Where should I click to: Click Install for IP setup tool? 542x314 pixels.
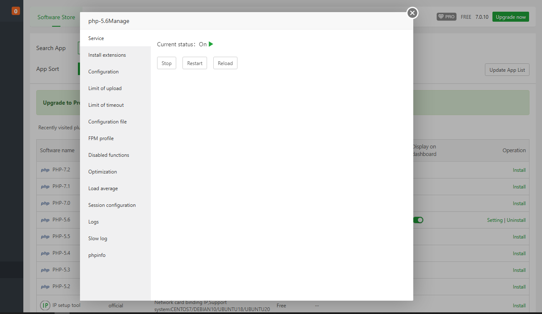coord(519,306)
